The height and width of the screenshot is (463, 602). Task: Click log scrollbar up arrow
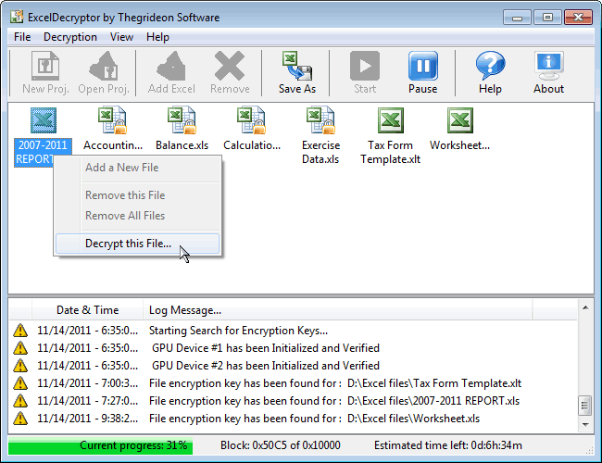(585, 307)
